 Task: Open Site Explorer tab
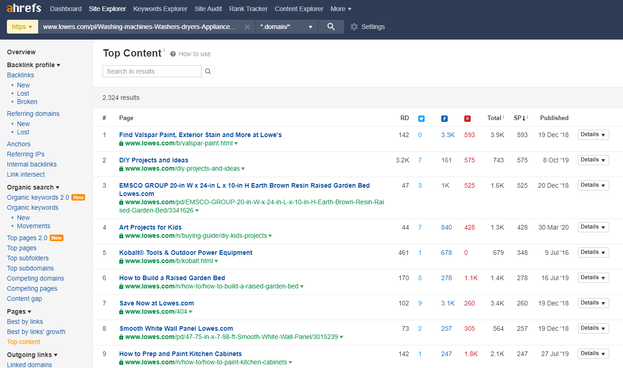108,9
